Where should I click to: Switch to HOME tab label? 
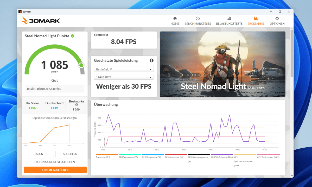click(175, 24)
